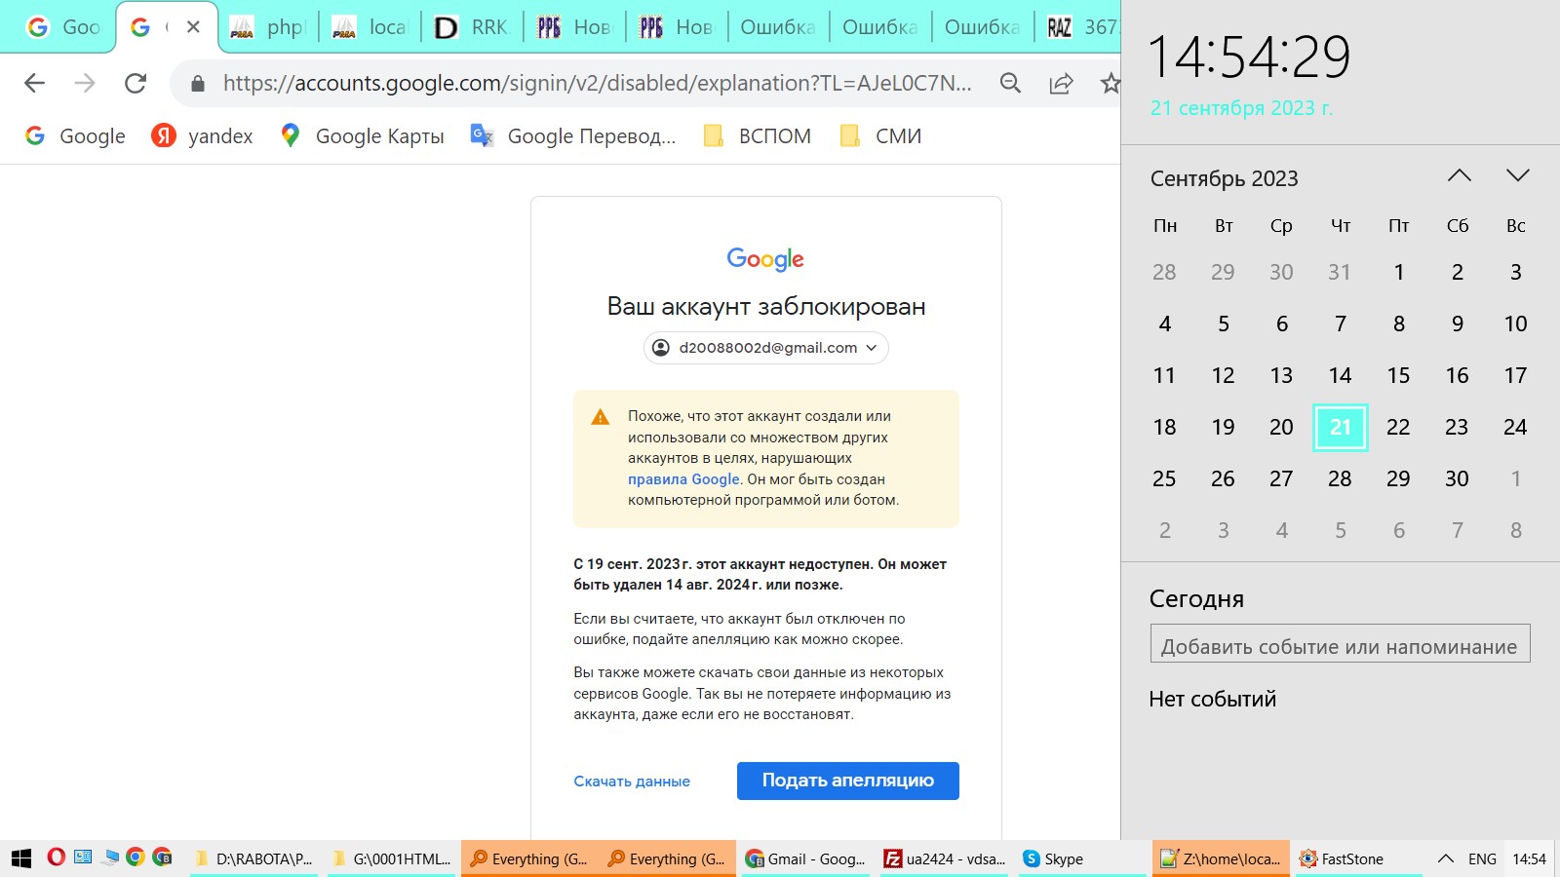Screen dimensions: 1560x877
Task: Open the first Everything taskbar window
Action: [x=529, y=858]
